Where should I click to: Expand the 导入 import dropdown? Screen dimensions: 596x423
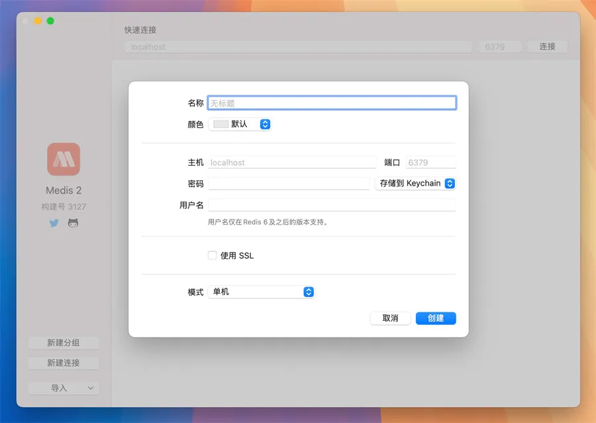[x=64, y=388]
